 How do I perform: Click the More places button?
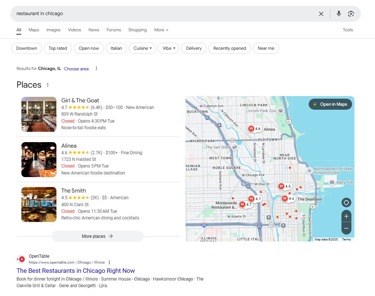pos(97,236)
